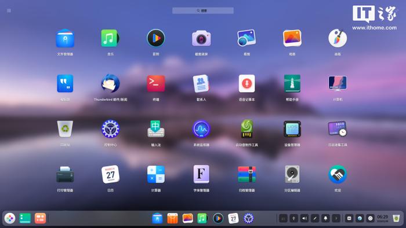This screenshot has height=228, width=406.
Task: Open the App Store from the dock
Action: point(172,218)
